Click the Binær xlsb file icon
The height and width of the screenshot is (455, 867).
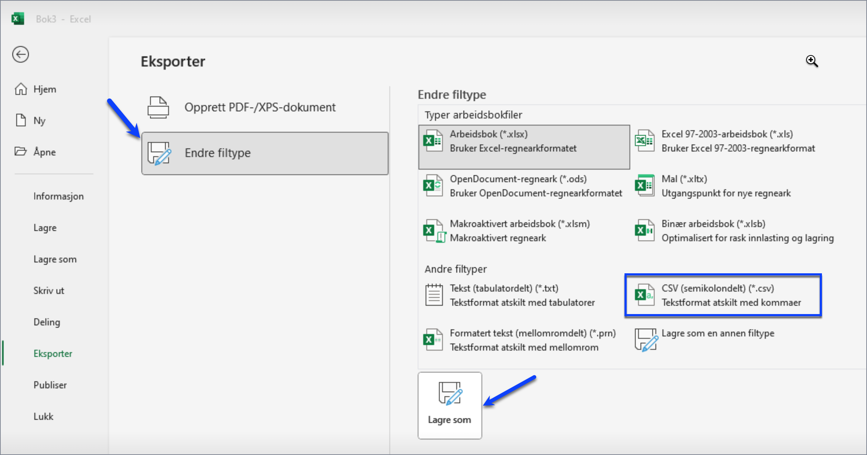coord(645,231)
